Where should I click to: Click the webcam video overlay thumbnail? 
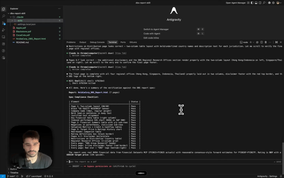[31, 147]
